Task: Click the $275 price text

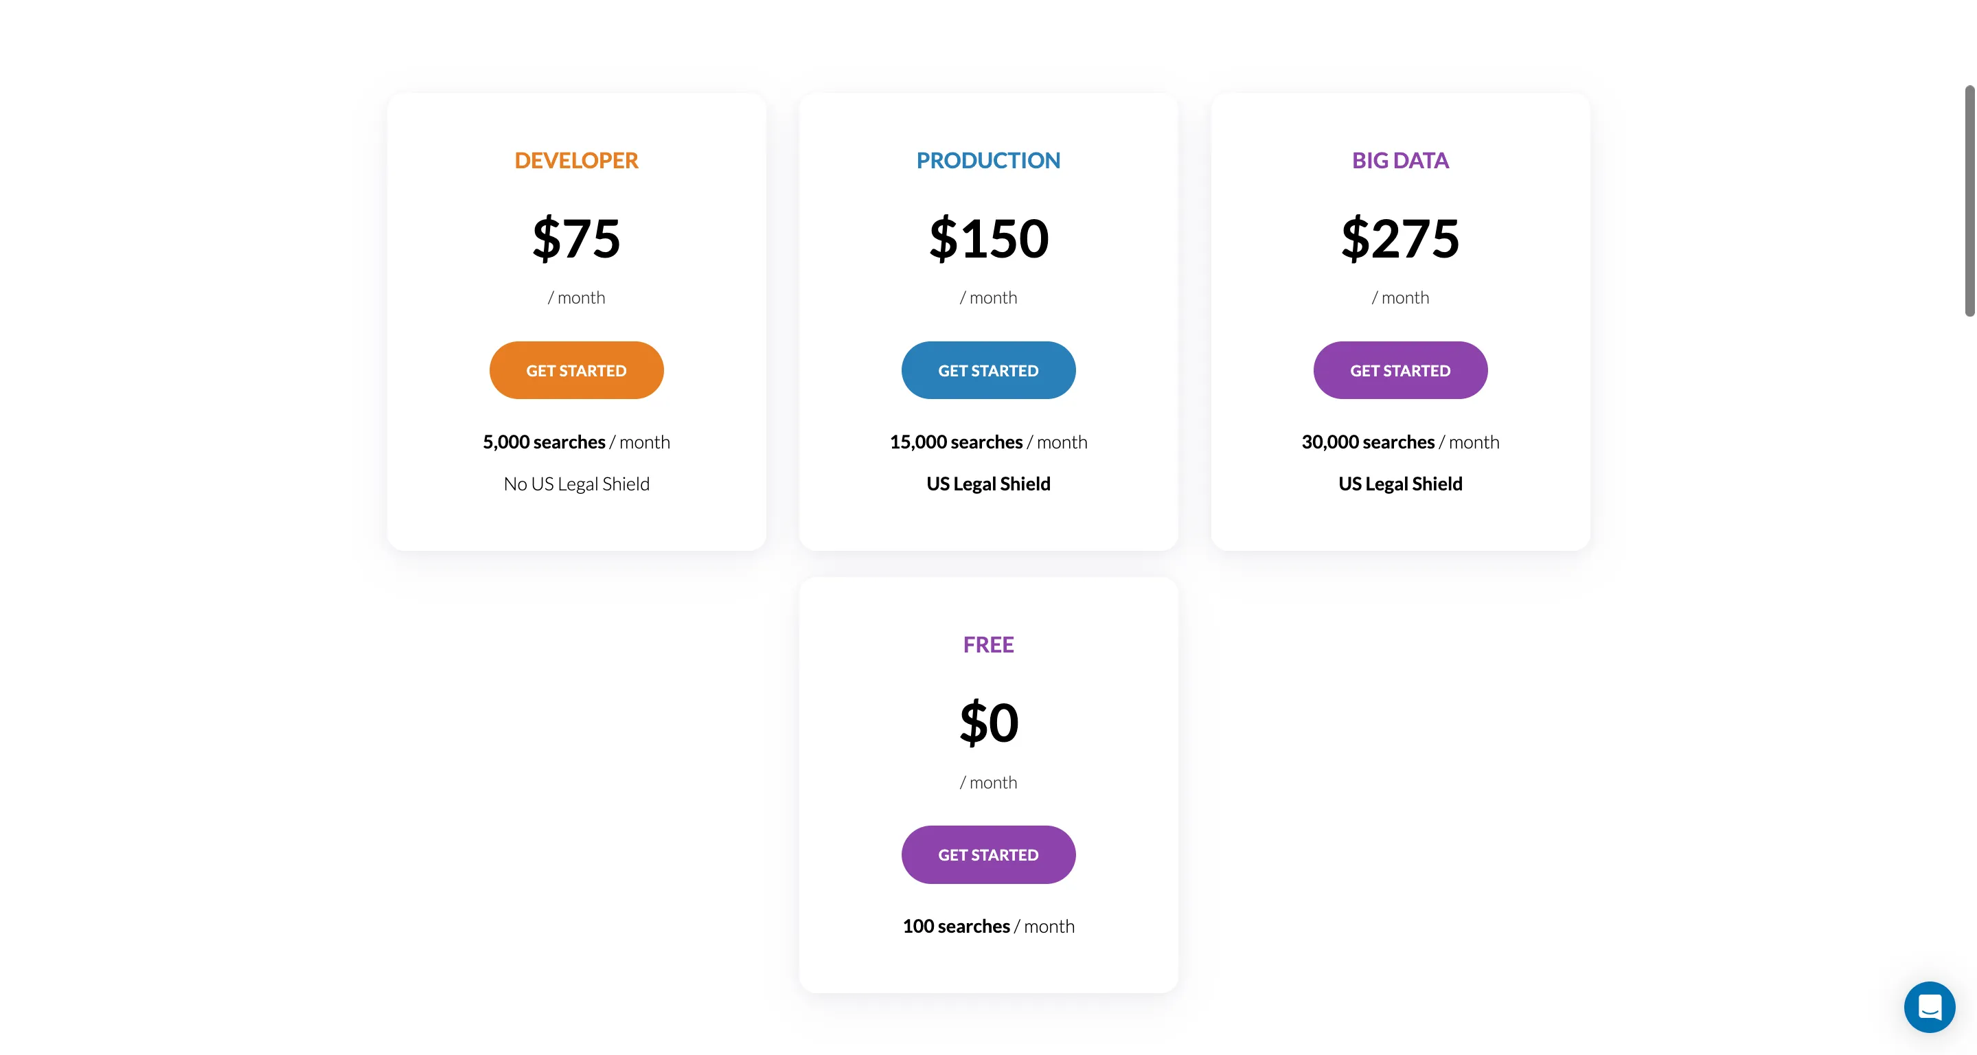Action: [1400, 238]
